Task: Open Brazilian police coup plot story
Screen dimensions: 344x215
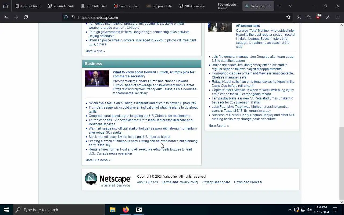Action: tap(142, 42)
